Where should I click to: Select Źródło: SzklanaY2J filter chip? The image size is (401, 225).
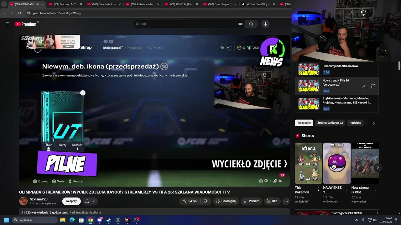click(330, 123)
